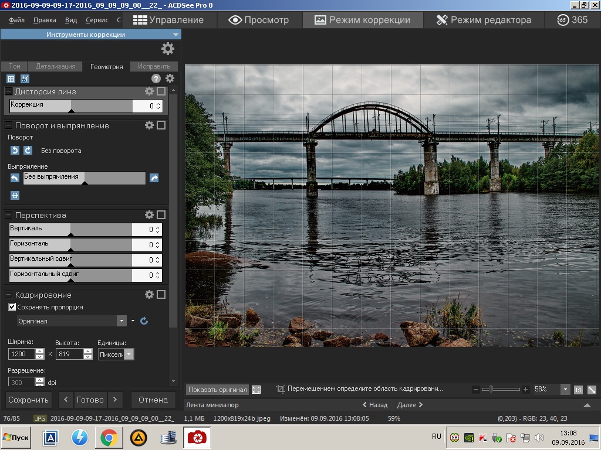Open the ACDSee camera icon in the taskbar
Image resolution: width=601 pixels, height=450 pixels.
[x=197, y=437]
